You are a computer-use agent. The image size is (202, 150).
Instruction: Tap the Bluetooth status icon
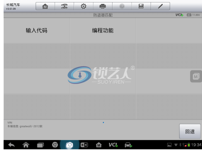pos(180,145)
